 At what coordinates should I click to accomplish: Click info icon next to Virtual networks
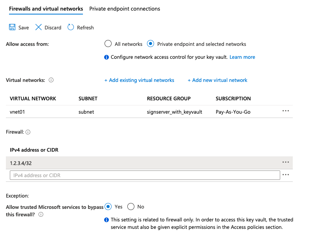[51, 80]
